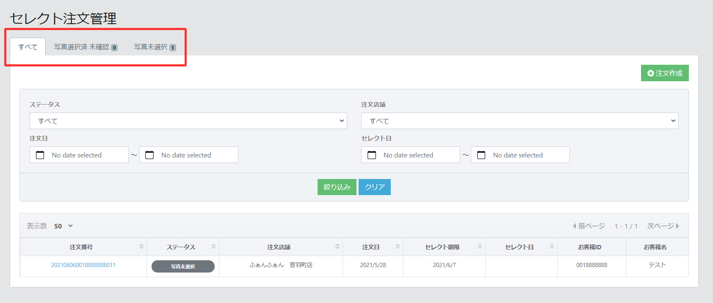The width and height of the screenshot is (713, 303).
Task: Sort by セレクト期限 column sort icon
Action: [x=480, y=247]
